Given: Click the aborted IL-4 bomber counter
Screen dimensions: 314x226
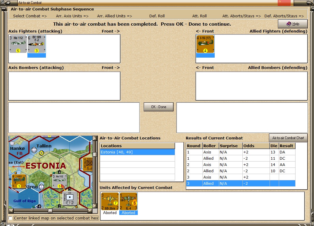Looking at the screenshot, I should 128,201.
